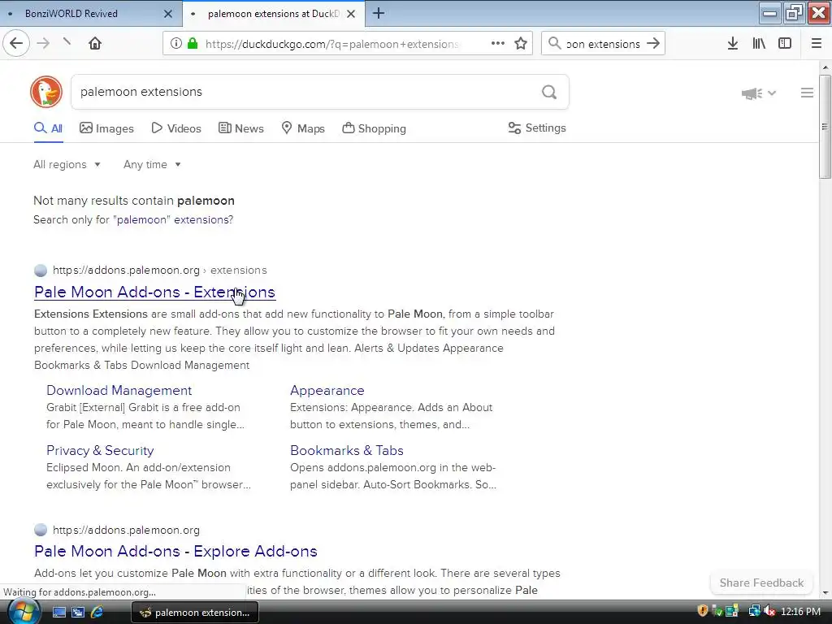Open the Downloads panel
Viewport: 832px width, 624px height.
pyautogui.click(x=733, y=44)
